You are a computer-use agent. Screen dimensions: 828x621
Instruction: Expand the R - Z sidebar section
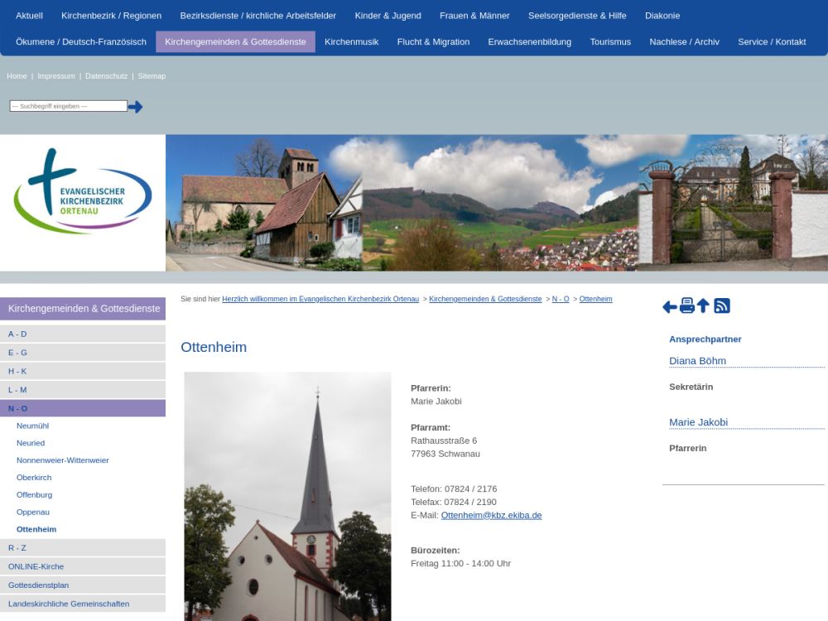click(x=17, y=548)
